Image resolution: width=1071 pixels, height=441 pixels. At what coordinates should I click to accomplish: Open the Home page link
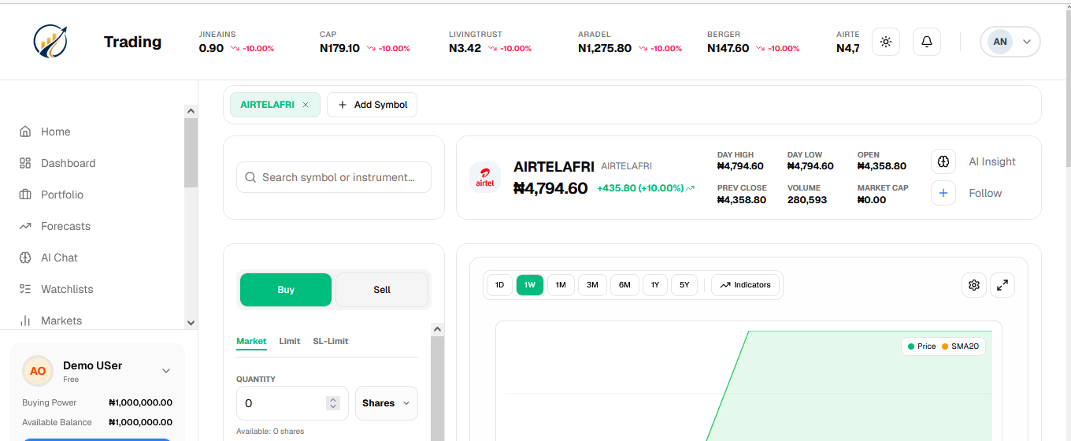tap(56, 132)
